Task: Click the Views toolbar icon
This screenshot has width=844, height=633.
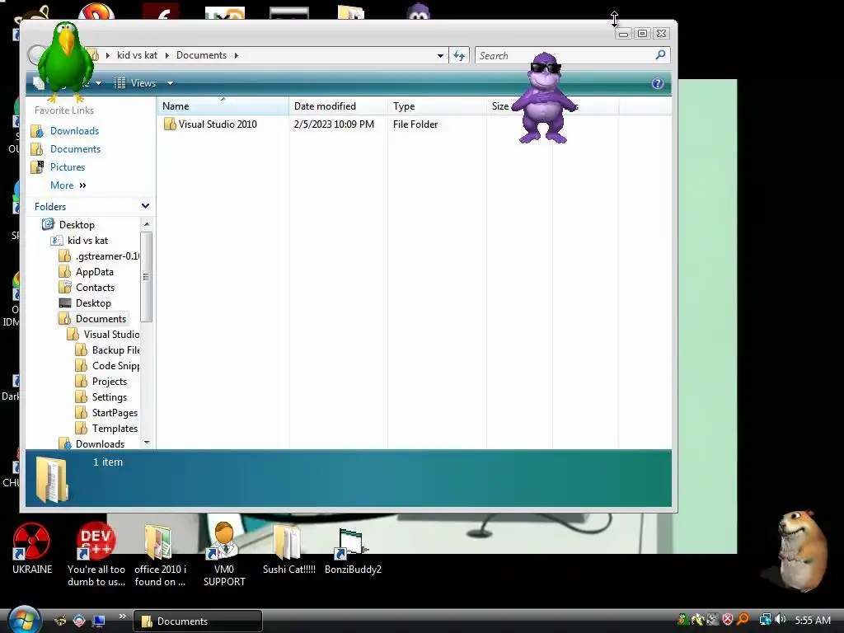Action: click(x=120, y=83)
